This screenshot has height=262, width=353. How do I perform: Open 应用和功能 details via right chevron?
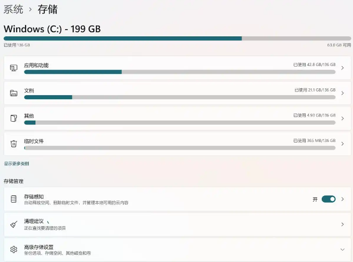click(x=343, y=68)
